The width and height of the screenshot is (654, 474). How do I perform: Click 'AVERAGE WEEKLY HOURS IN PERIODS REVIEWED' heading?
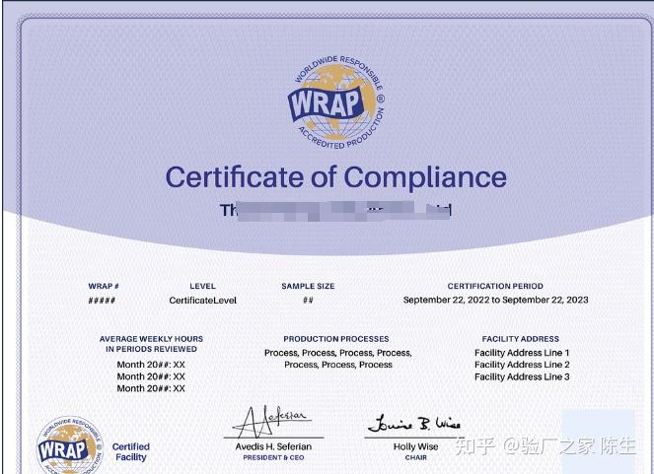(x=151, y=344)
